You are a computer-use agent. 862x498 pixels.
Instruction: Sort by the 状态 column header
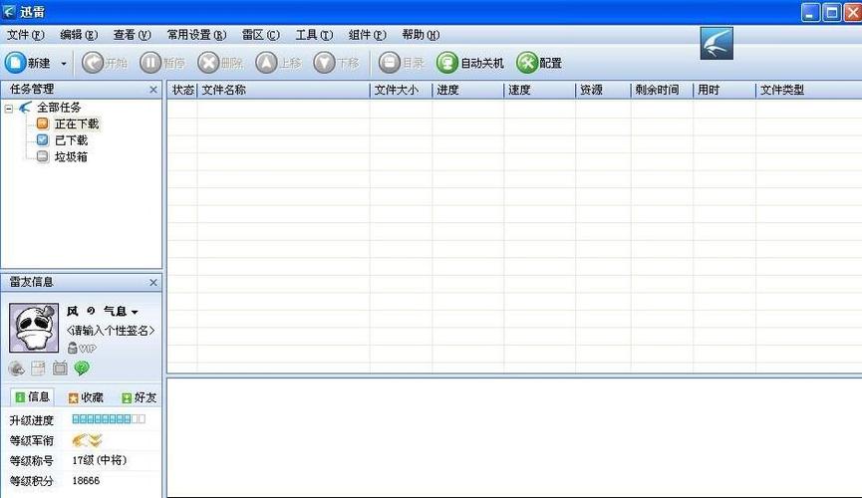[182, 91]
